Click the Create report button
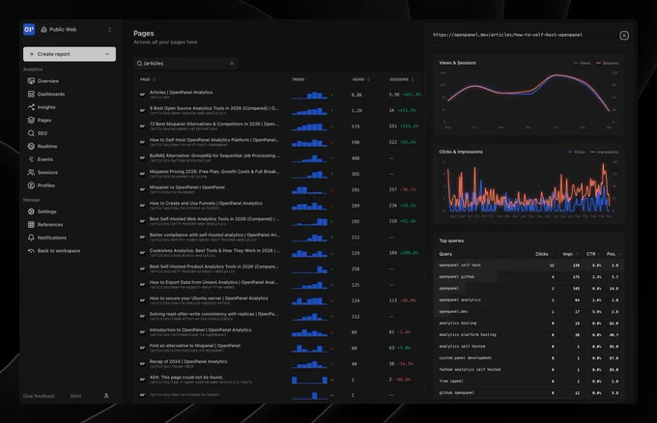This screenshot has height=423, width=657. point(70,54)
